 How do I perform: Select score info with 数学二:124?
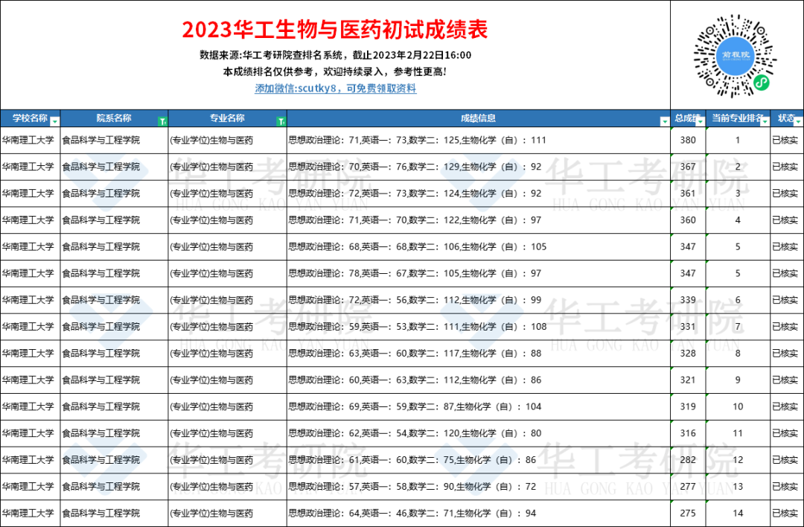click(479, 194)
